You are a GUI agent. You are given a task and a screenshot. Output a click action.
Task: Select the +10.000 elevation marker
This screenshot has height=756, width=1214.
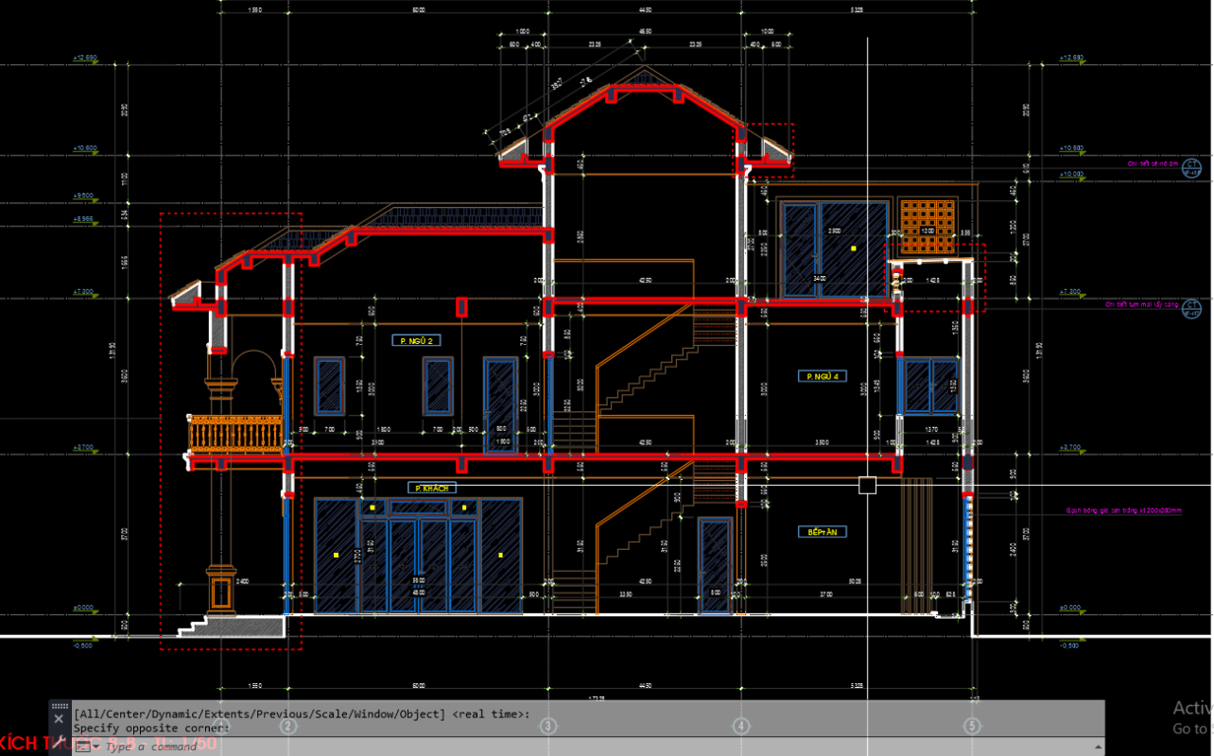click(x=1070, y=175)
